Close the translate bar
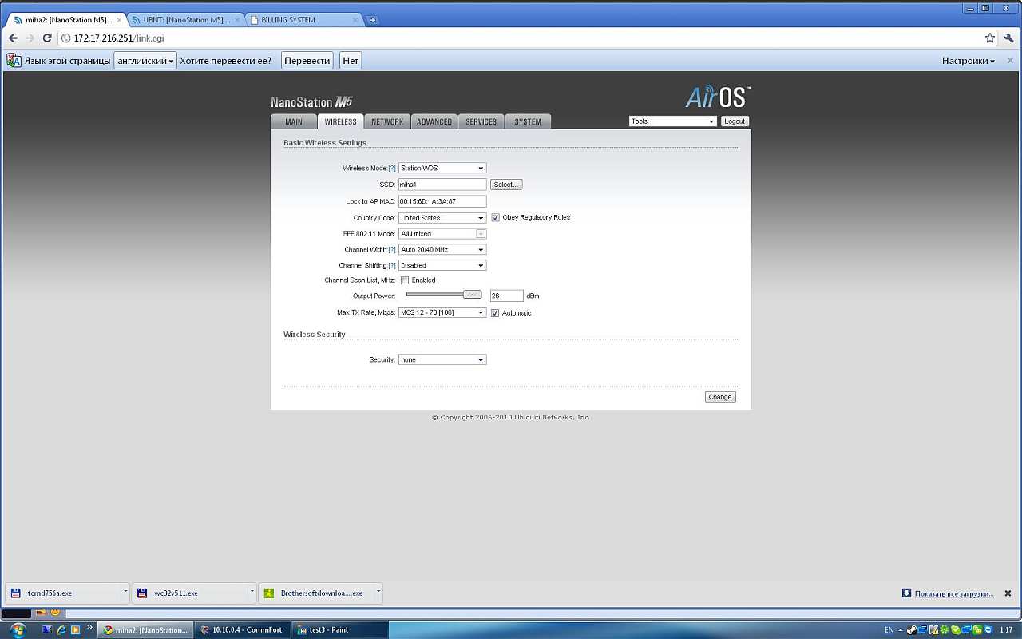Screen dimensions: 1022x639 point(1010,61)
